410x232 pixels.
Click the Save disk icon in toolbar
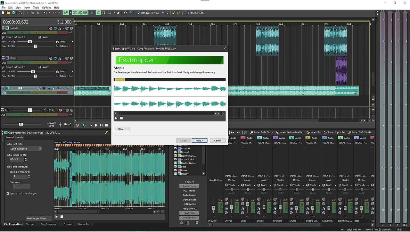[x=13, y=13]
